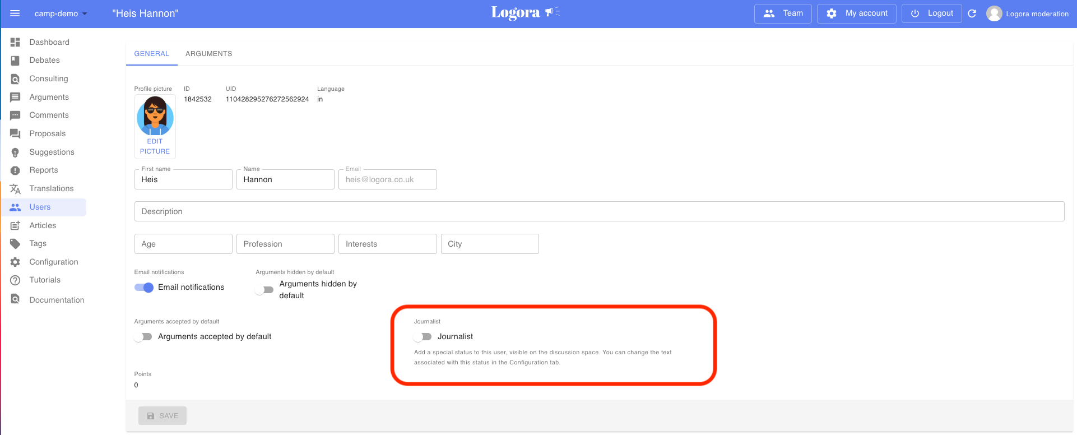
Task: Open the Suggestions lightbulb icon
Action: click(15, 152)
